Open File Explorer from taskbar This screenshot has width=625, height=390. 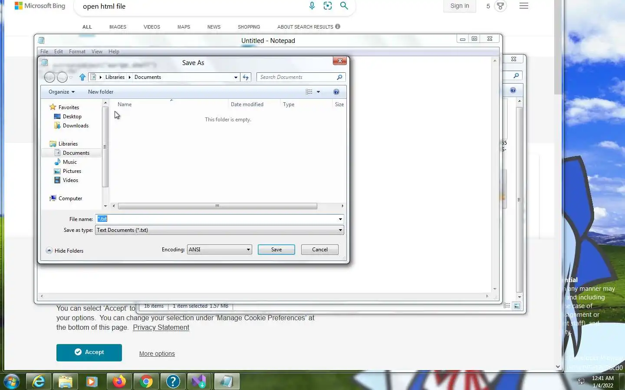(x=65, y=381)
